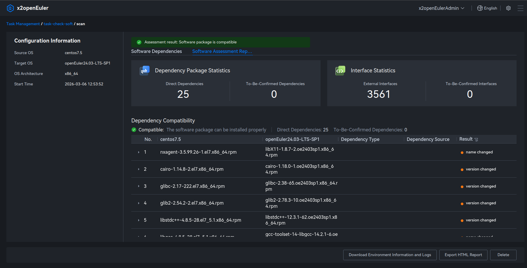Open the settings gear icon
527x268 pixels.
click(508, 8)
